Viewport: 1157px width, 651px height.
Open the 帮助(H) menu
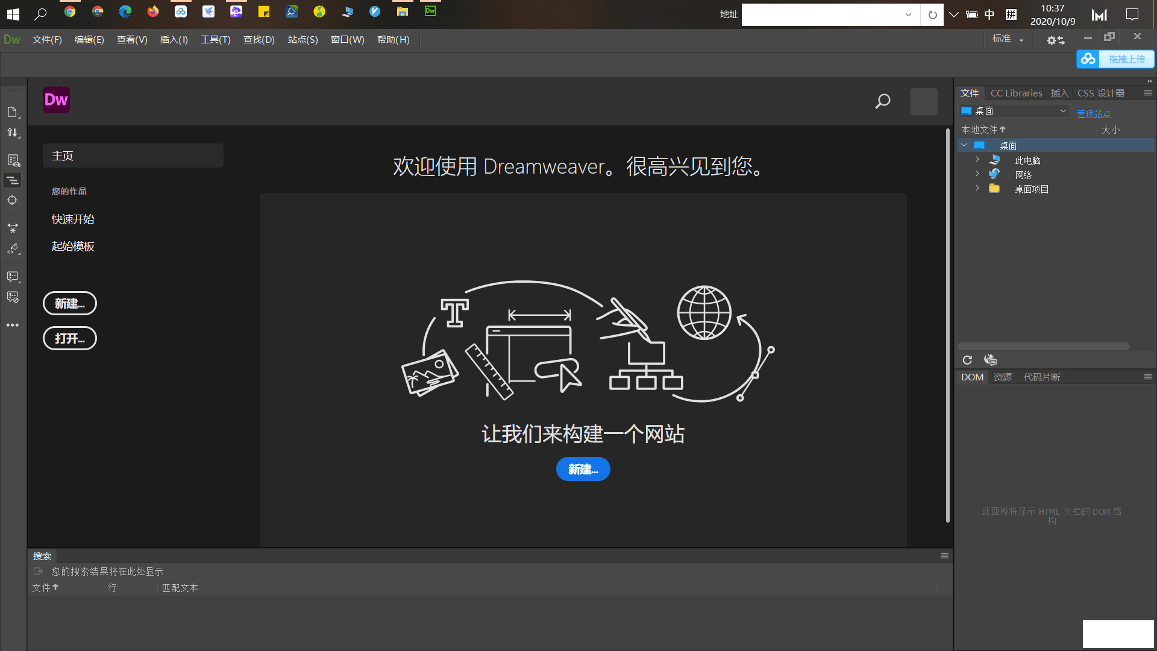(x=393, y=40)
